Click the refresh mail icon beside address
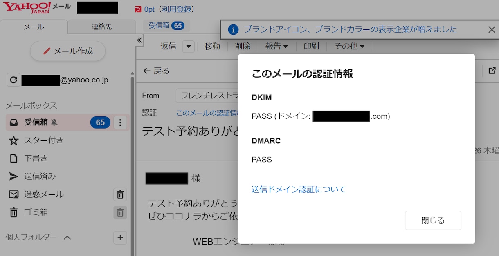This screenshot has width=499, height=256. click(x=13, y=80)
